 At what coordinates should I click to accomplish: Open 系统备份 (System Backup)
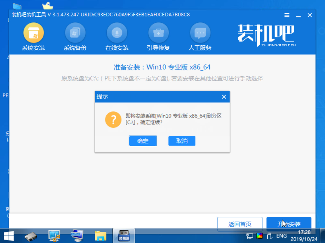tap(75, 36)
